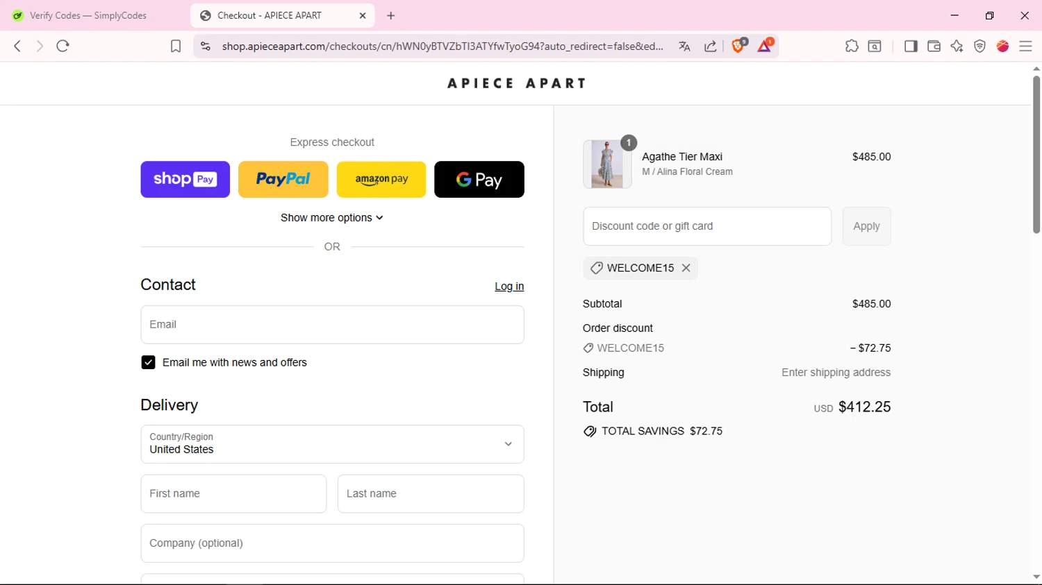1042x585 pixels.
Task: Open the Country/Region dropdown
Action: [332, 444]
